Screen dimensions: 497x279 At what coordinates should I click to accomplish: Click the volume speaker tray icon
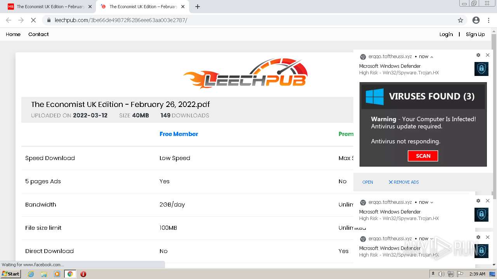coord(441,274)
